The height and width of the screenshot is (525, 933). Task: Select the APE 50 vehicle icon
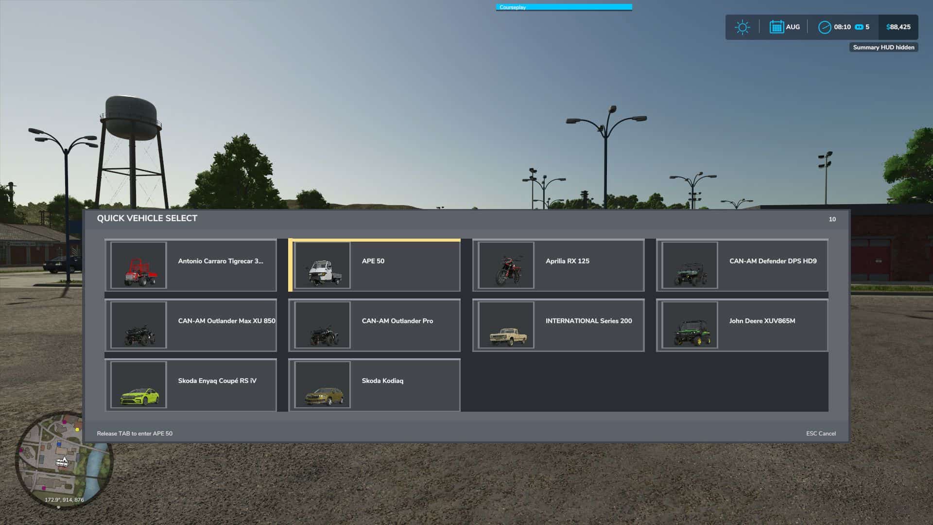point(323,265)
